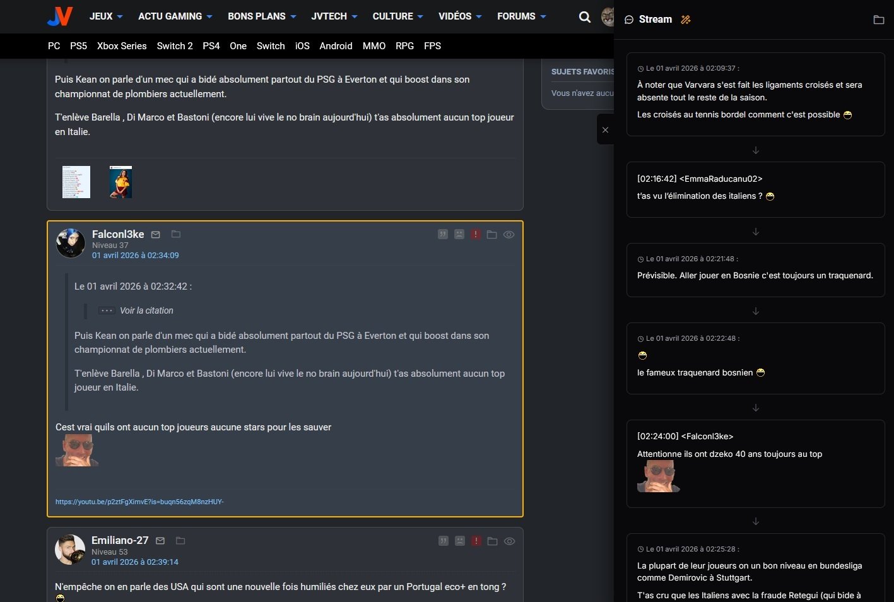Open the ACTU GAMING dropdown menu

tap(175, 16)
